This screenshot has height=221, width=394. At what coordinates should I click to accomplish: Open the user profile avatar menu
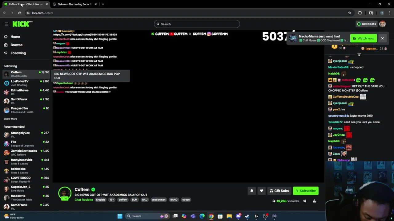tap(382, 24)
